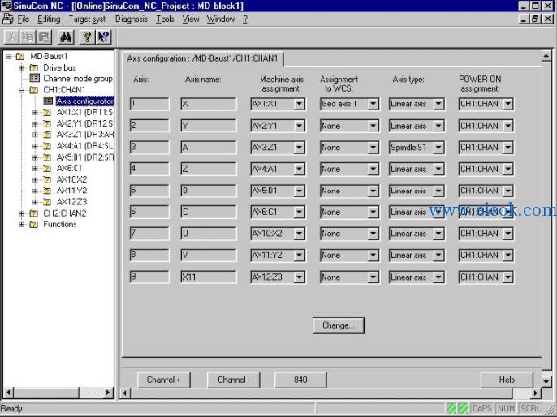Click the axis name field containing X11
Screen dimensions: 557x417
tap(209, 277)
